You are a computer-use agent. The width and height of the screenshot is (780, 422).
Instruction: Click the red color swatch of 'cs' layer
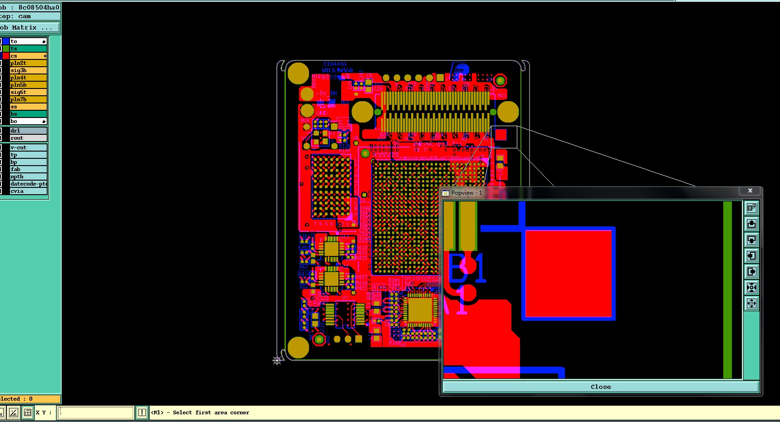(x=6, y=56)
